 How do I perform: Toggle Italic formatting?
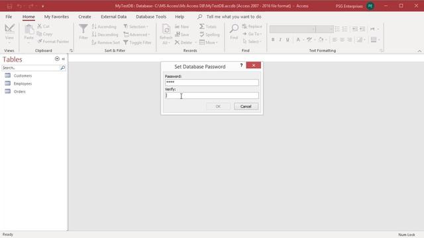[x=280, y=40]
